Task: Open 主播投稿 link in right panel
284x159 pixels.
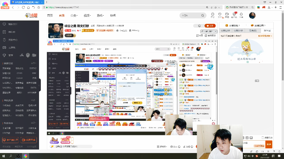Action: tap(233, 25)
